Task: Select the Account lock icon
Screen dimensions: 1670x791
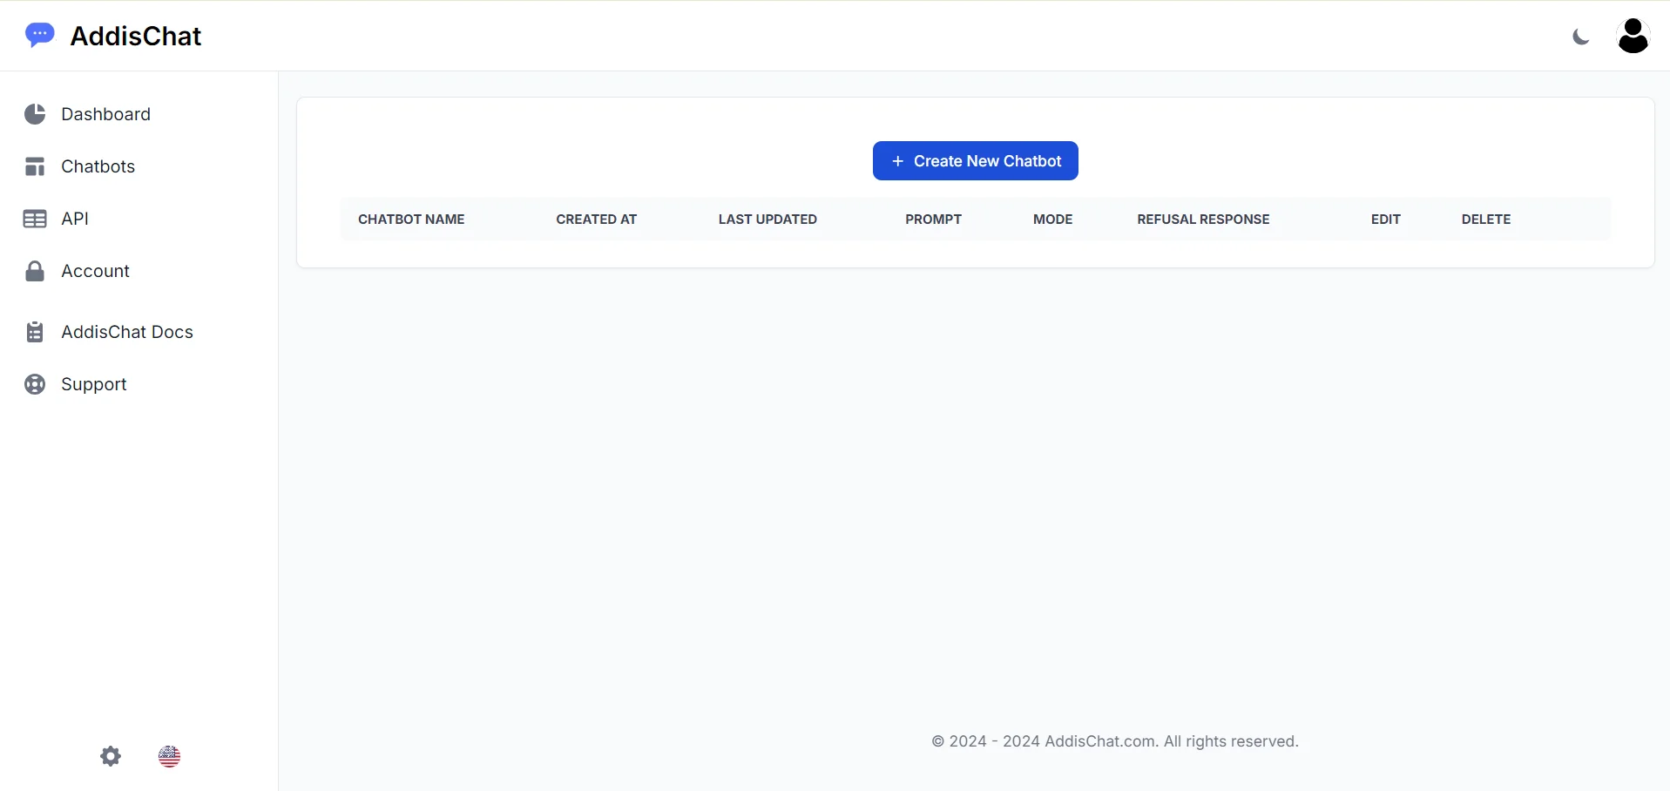Action: point(34,270)
